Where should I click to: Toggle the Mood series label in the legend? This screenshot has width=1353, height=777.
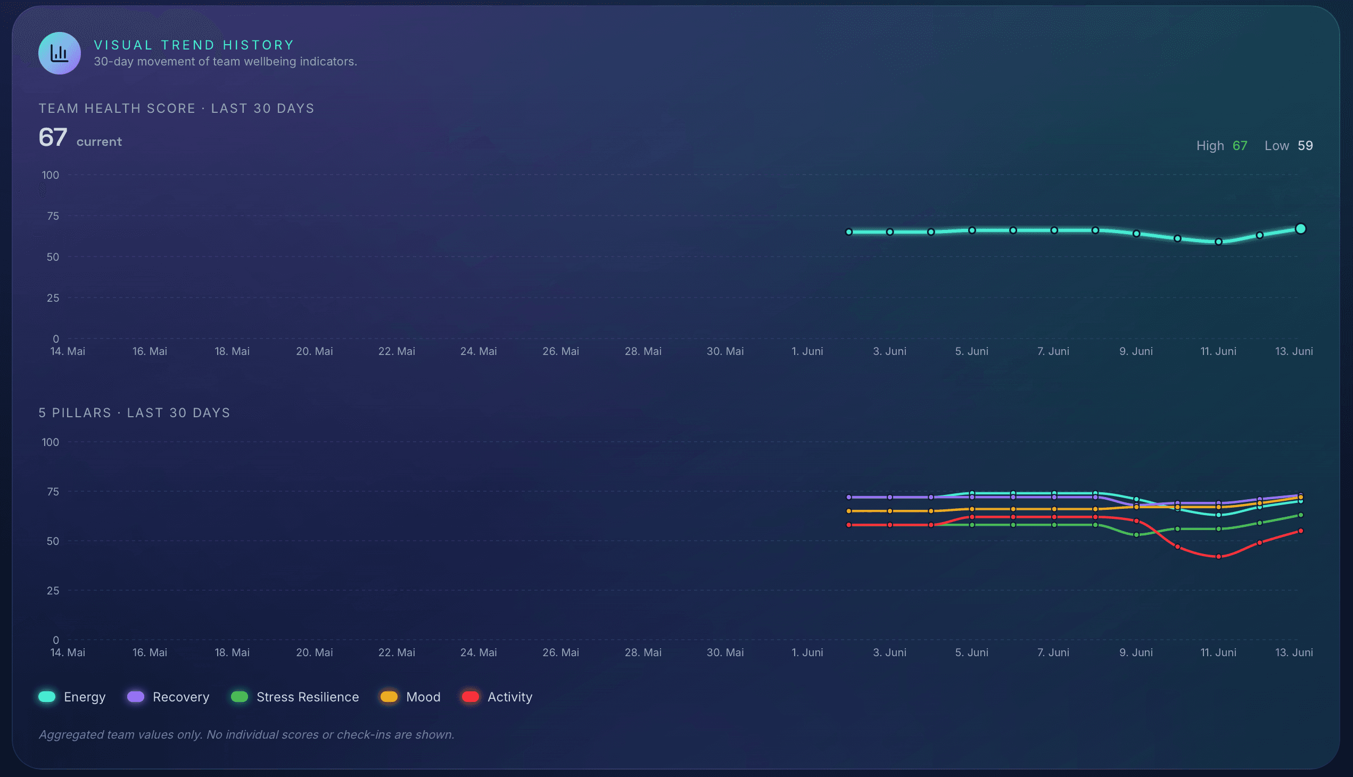tap(423, 697)
